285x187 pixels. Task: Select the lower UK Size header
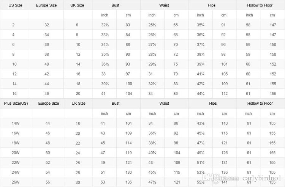click(78, 104)
